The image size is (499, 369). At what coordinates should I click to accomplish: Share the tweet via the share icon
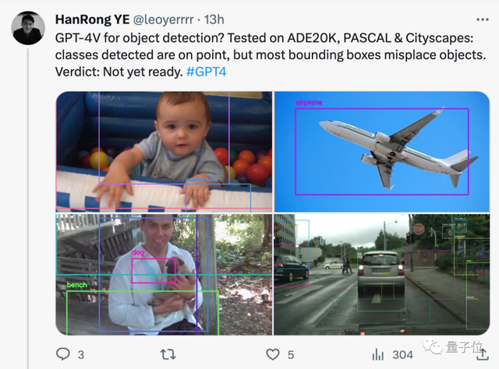(483, 354)
